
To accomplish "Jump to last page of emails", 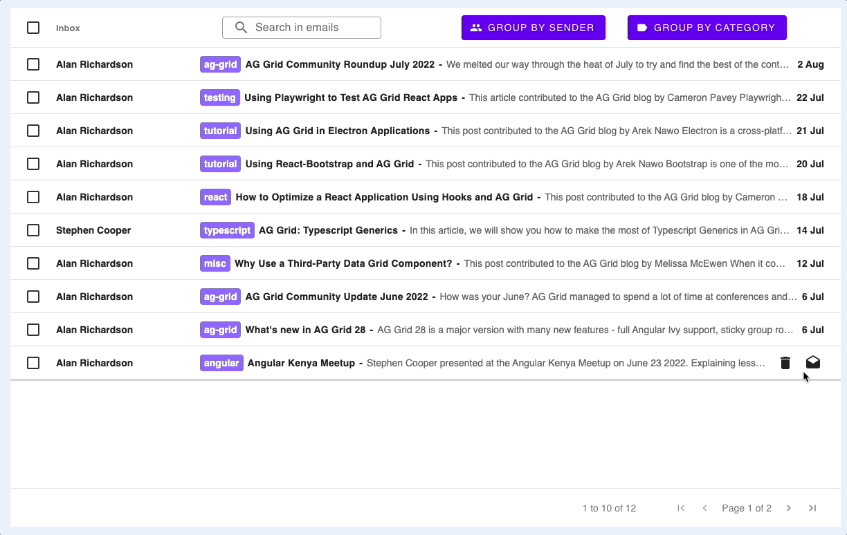I will 812,508.
